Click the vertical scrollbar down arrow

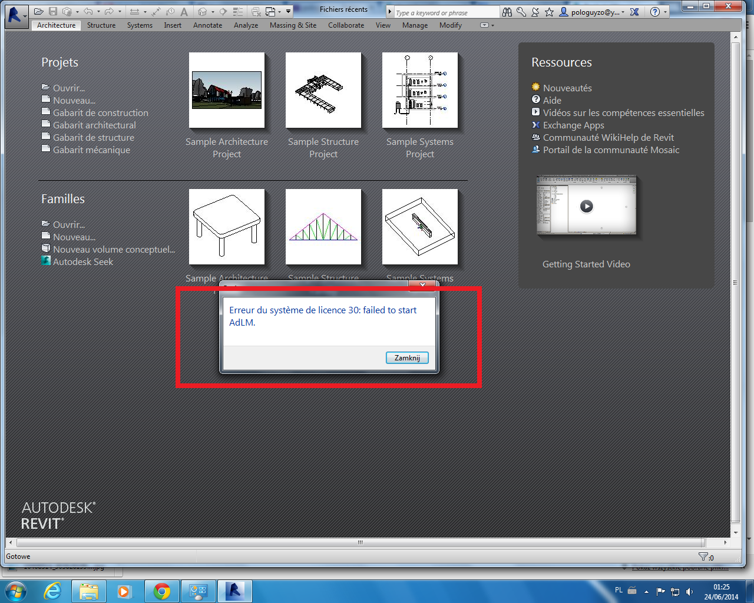[x=735, y=532]
